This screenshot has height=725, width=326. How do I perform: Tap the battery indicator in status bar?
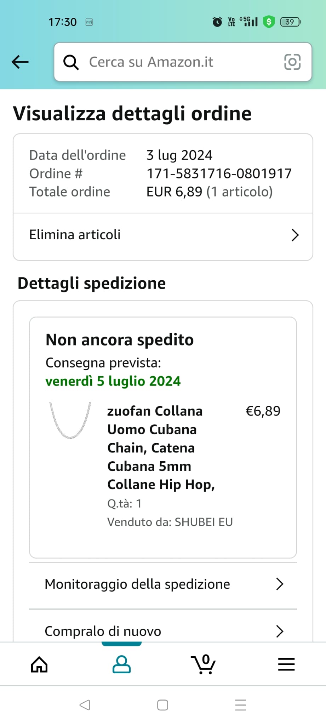tap(290, 22)
